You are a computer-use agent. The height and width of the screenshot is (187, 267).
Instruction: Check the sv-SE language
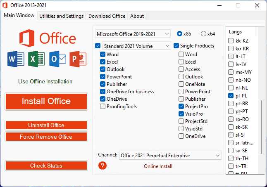(x=231, y=150)
